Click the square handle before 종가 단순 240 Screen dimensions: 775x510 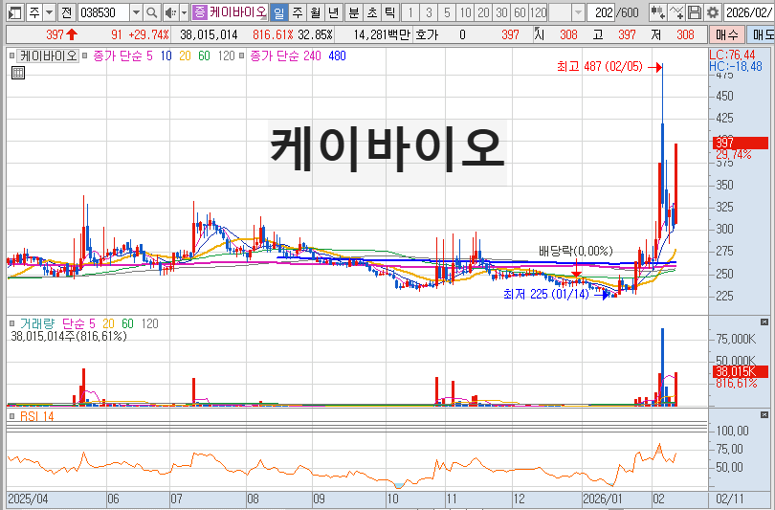(x=242, y=55)
